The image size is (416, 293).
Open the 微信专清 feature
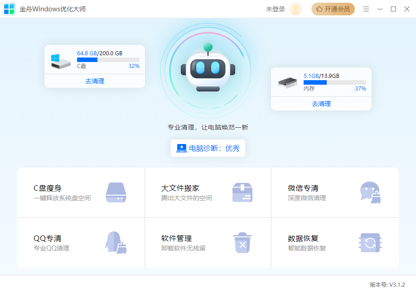335,192
